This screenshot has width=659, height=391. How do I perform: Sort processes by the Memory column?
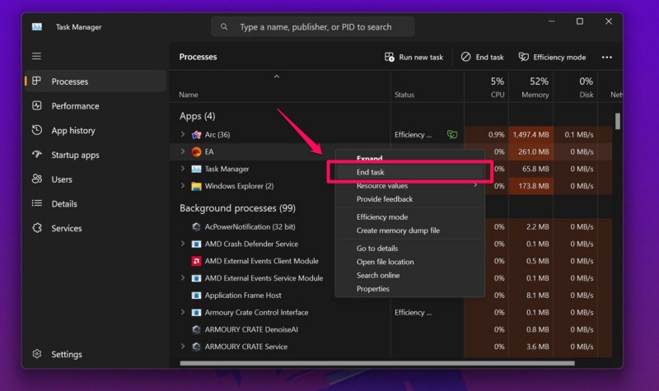(535, 87)
